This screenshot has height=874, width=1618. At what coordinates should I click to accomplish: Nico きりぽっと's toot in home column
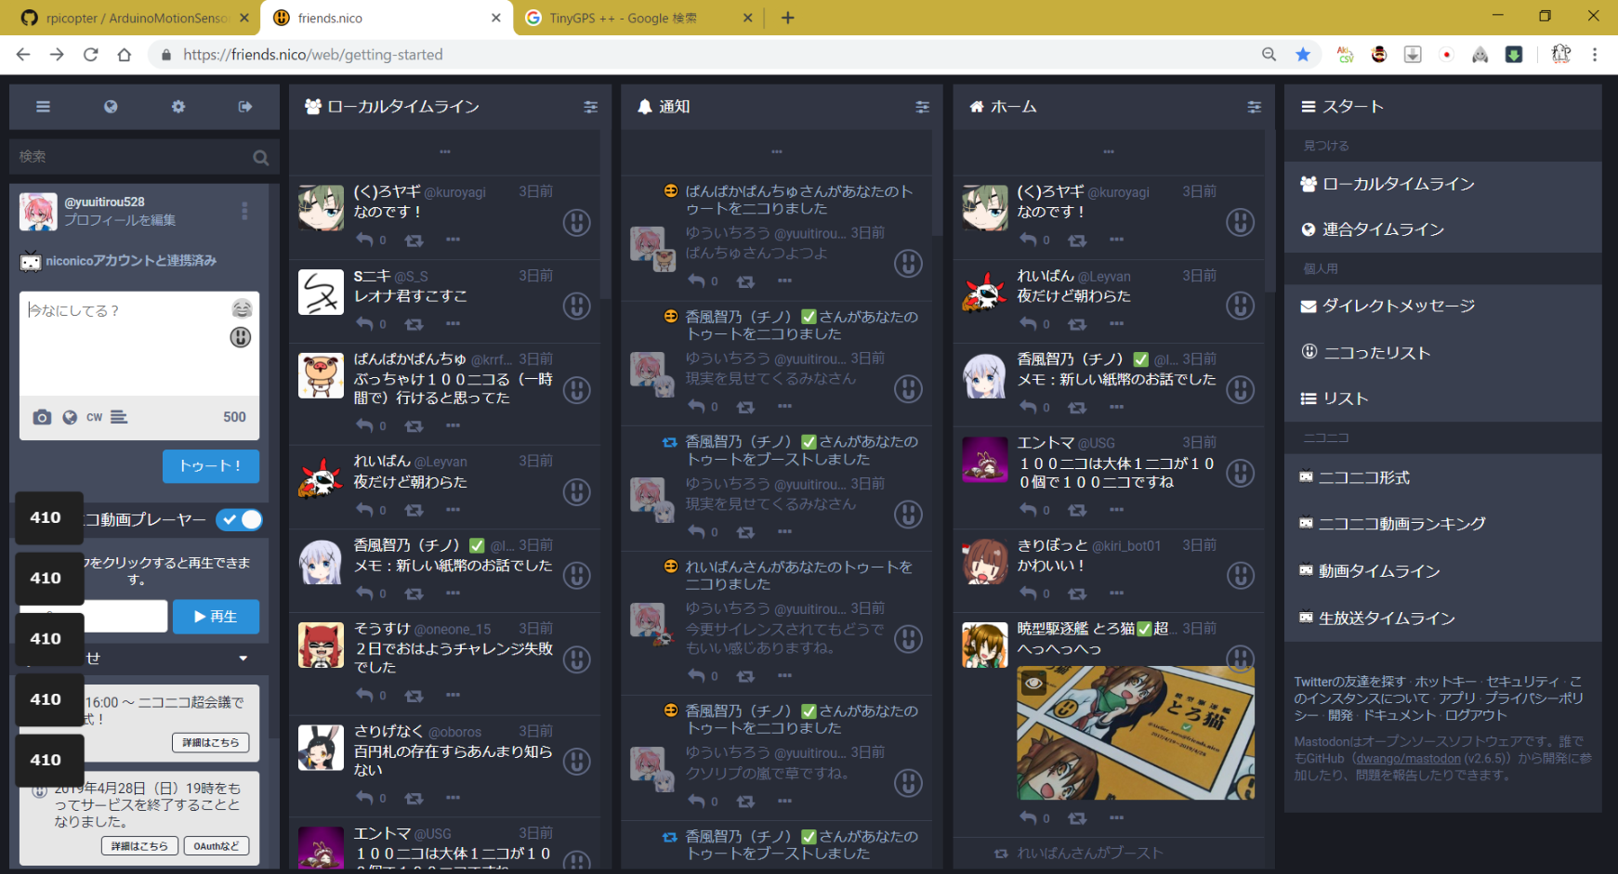click(x=1241, y=576)
